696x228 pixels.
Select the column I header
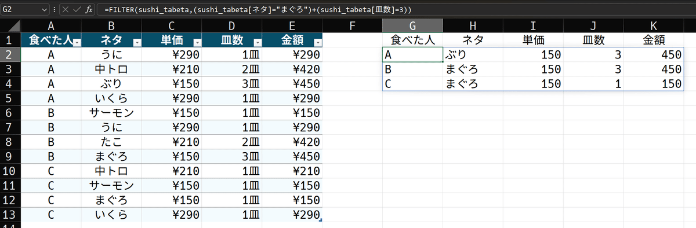tap(533, 25)
